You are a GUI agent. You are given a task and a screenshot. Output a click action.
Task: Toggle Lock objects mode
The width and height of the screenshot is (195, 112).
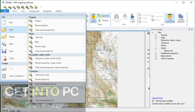click(x=93, y=18)
